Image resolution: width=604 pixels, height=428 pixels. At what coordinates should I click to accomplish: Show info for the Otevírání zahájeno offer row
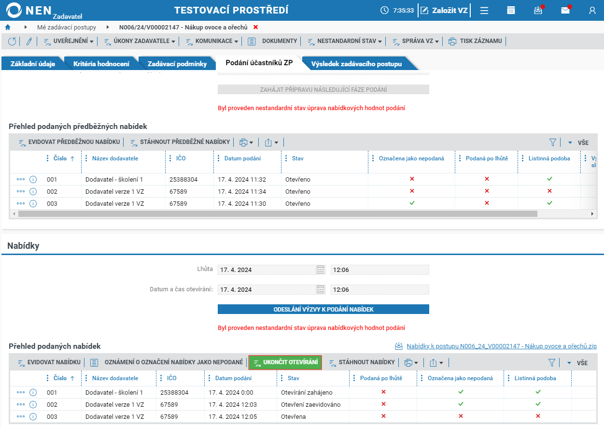[x=33, y=392]
